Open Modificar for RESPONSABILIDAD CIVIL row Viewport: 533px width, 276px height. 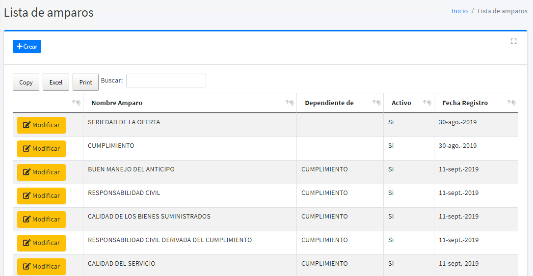(x=41, y=196)
